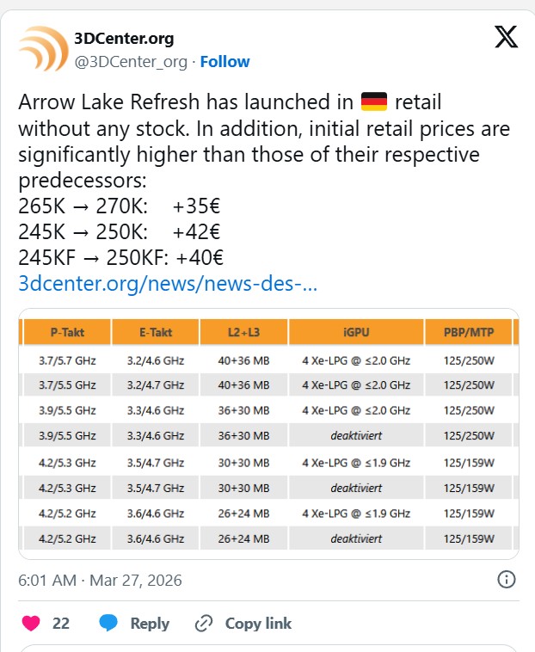The height and width of the screenshot is (652, 535).
Task: Open the 3DCenter.org profile avatar
Action: [43, 49]
